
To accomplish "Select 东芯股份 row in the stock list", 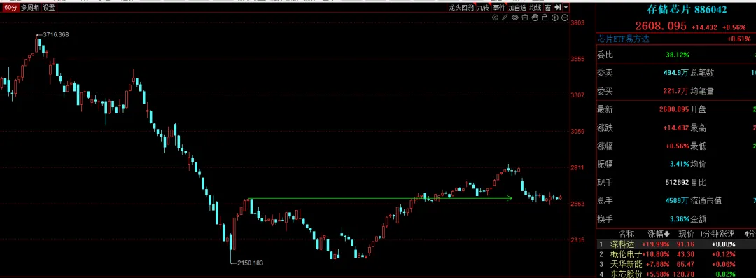I will pyautogui.click(x=676, y=274).
